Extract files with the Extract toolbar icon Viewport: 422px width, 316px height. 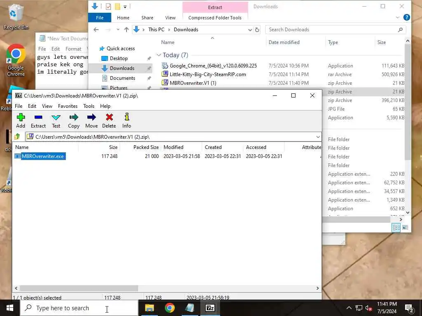[38, 121]
